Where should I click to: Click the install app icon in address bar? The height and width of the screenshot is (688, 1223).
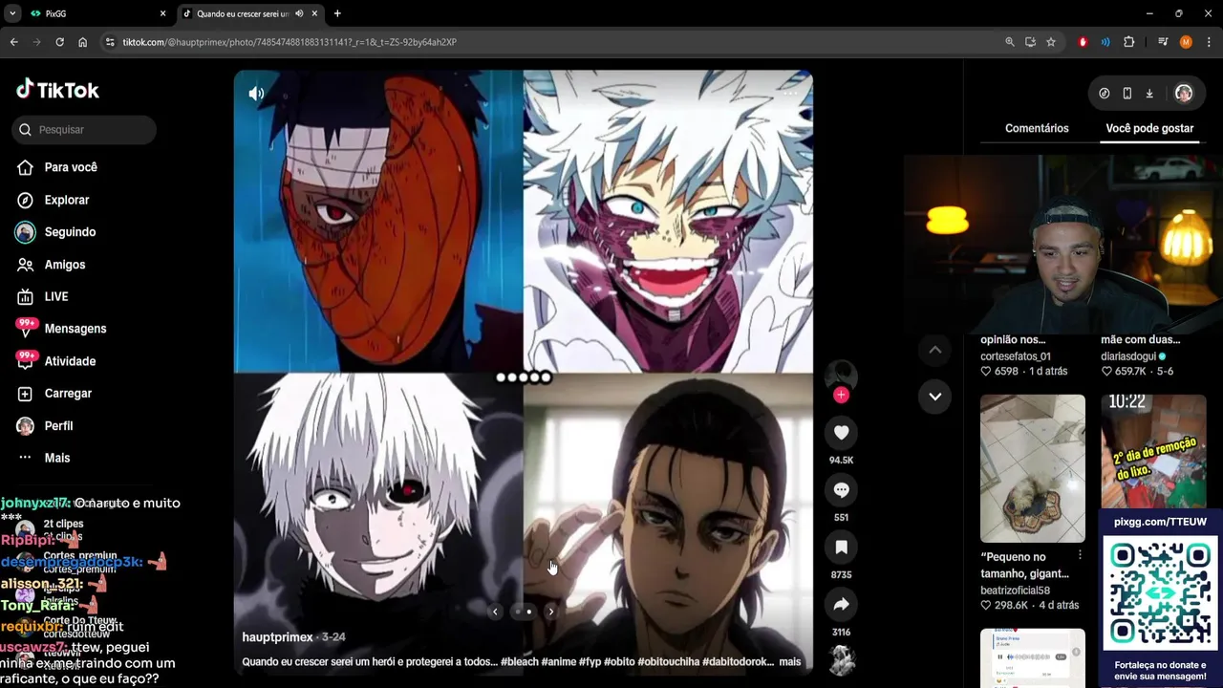1030,42
